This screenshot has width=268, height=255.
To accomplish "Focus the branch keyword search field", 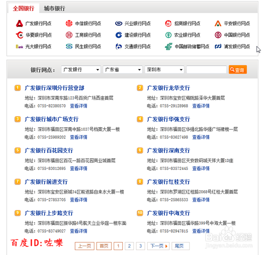I will click(207, 70).
